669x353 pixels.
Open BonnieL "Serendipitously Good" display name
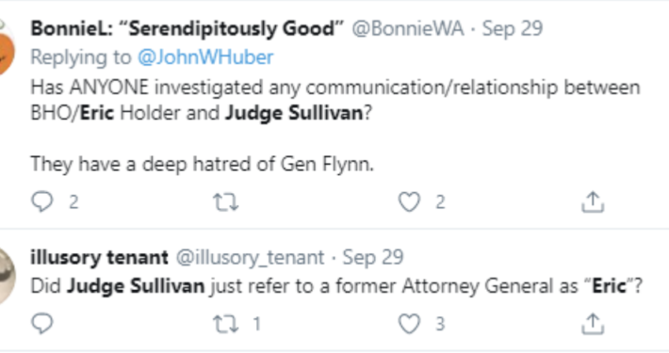187,28
